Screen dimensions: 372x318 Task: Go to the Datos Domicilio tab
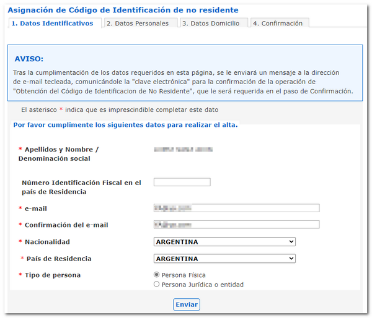211,24
